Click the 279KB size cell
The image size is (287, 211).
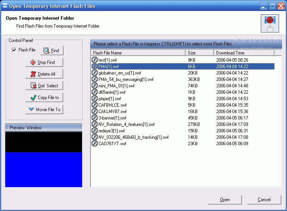click(193, 124)
